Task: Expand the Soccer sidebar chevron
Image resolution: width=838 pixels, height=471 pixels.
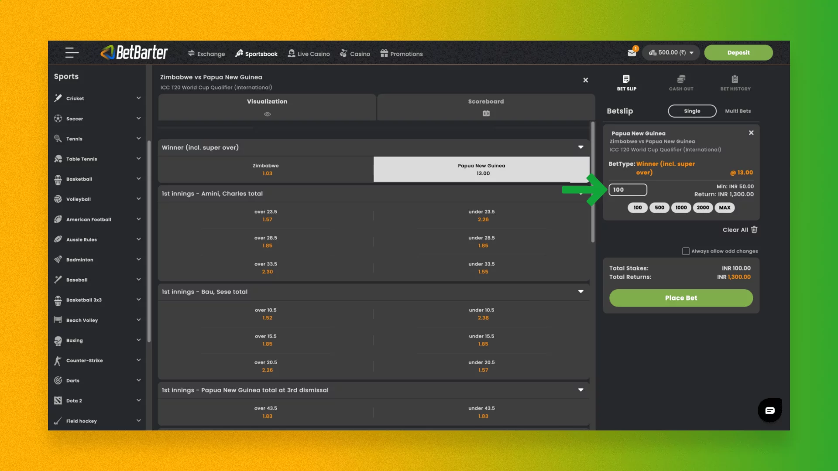Action: click(x=138, y=118)
